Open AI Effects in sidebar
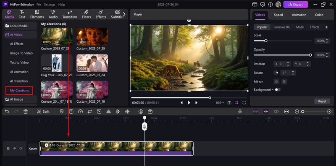The height and width of the screenshot is (166, 336). click(17, 44)
